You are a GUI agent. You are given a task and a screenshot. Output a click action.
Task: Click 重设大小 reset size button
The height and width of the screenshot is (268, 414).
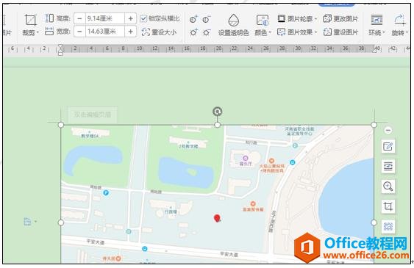pyautogui.click(x=160, y=32)
